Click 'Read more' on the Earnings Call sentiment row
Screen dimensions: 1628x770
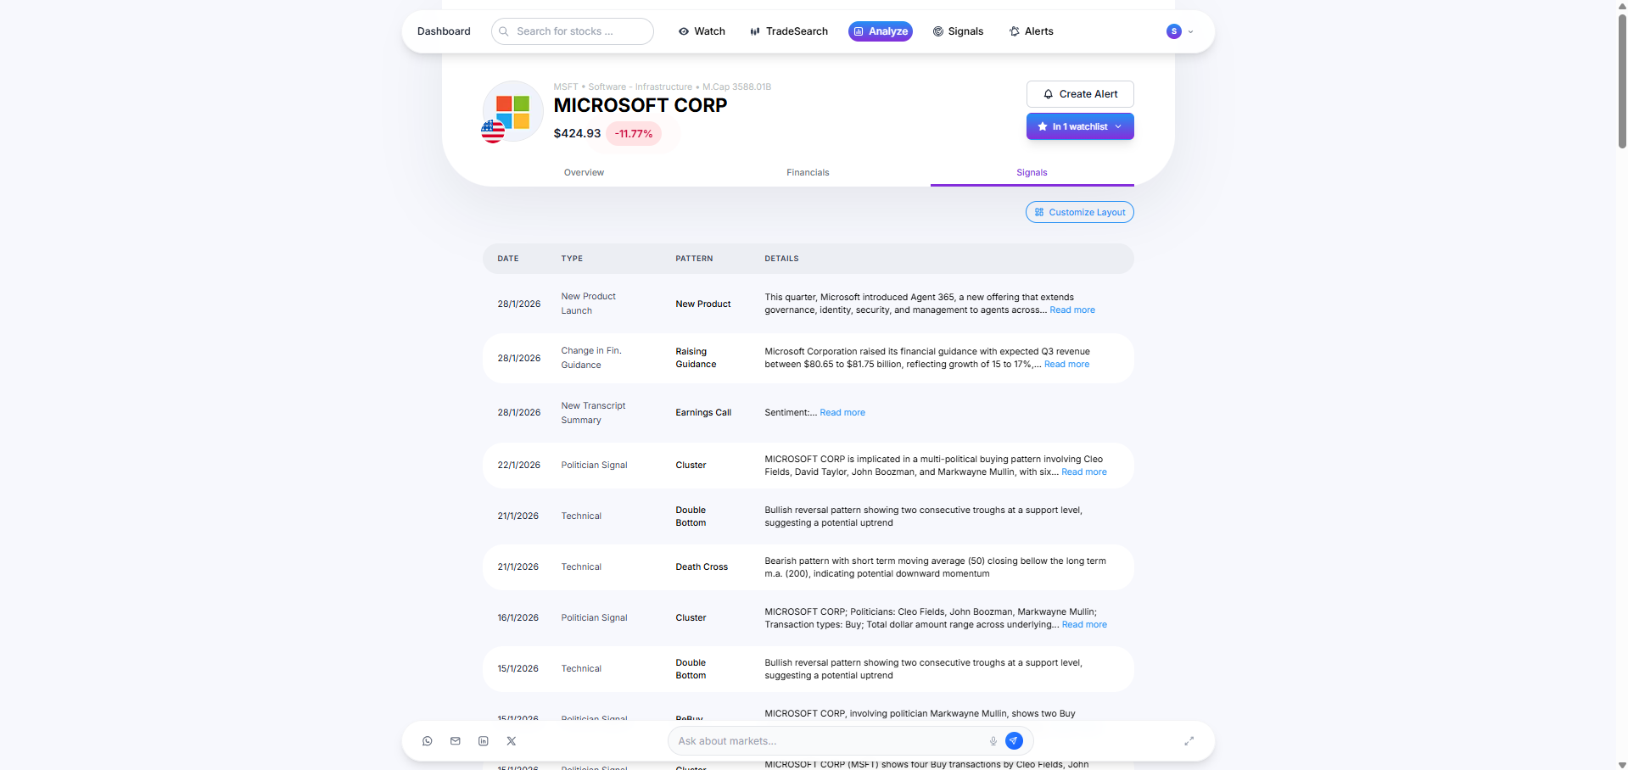(x=842, y=413)
